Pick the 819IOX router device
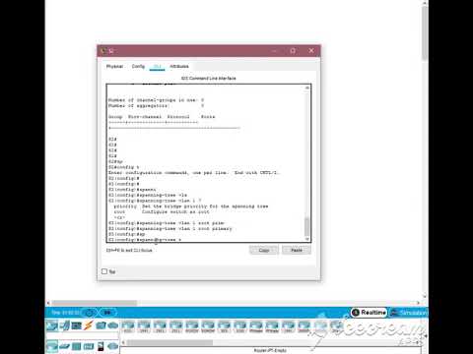Viewport: 473px width, 354px height. 192,326
